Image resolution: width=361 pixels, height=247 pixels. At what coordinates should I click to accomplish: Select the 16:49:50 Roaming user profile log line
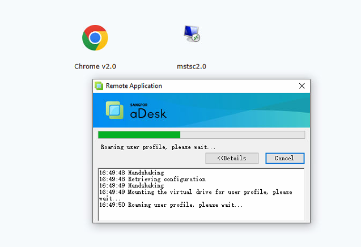click(x=171, y=205)
